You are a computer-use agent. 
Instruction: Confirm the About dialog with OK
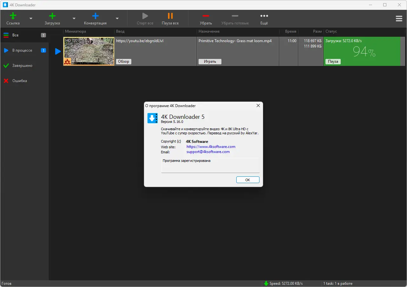point(247,180)
